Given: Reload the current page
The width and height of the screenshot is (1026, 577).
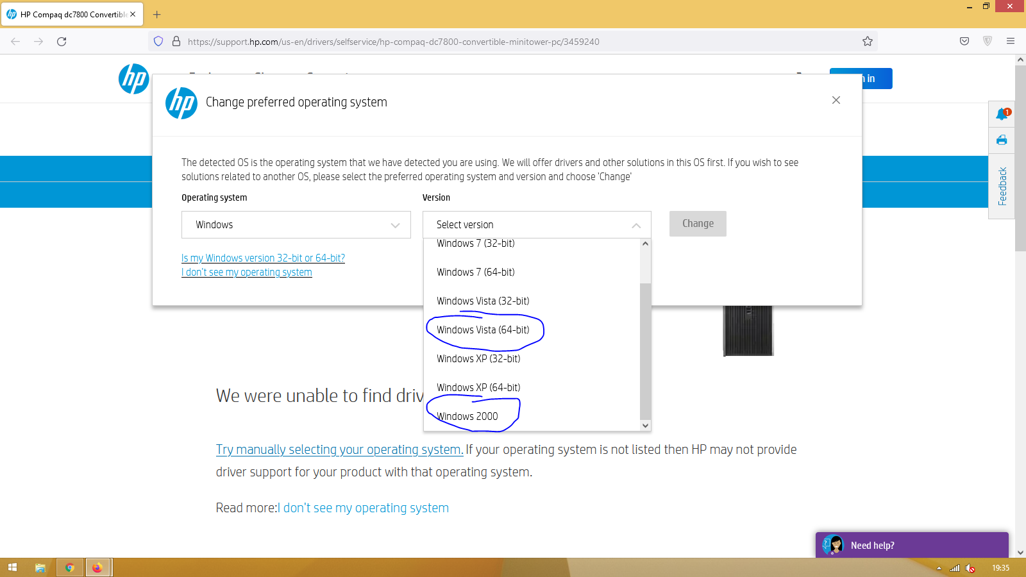Looking at the screenshot, I should coord(62,42).
